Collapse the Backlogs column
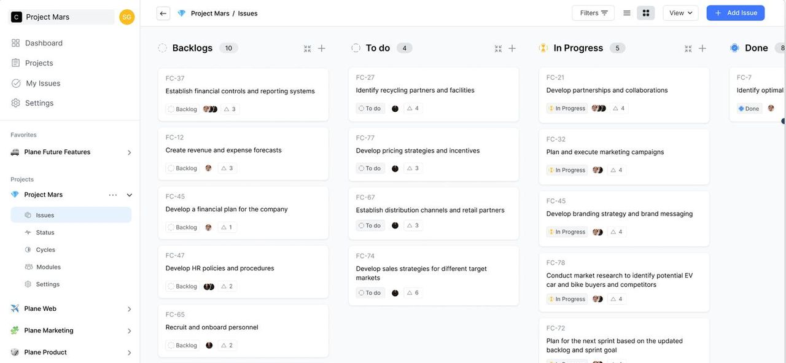This screenshot has width=786, height=363. [307, 49]
